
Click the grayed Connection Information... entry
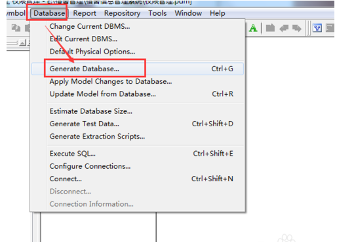tap(138, 204)
